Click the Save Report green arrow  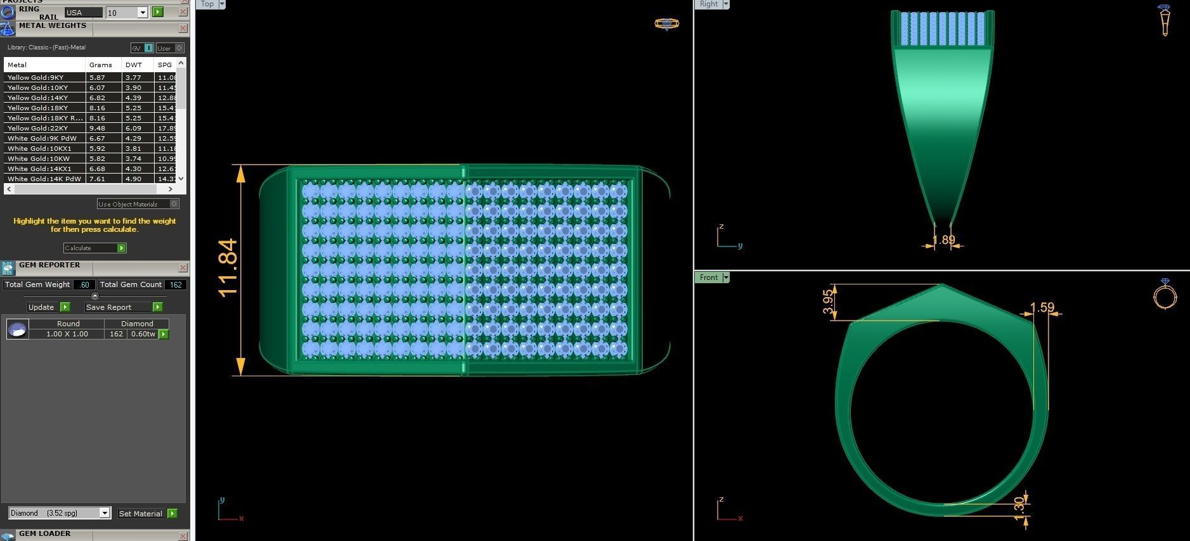(157, 307)
